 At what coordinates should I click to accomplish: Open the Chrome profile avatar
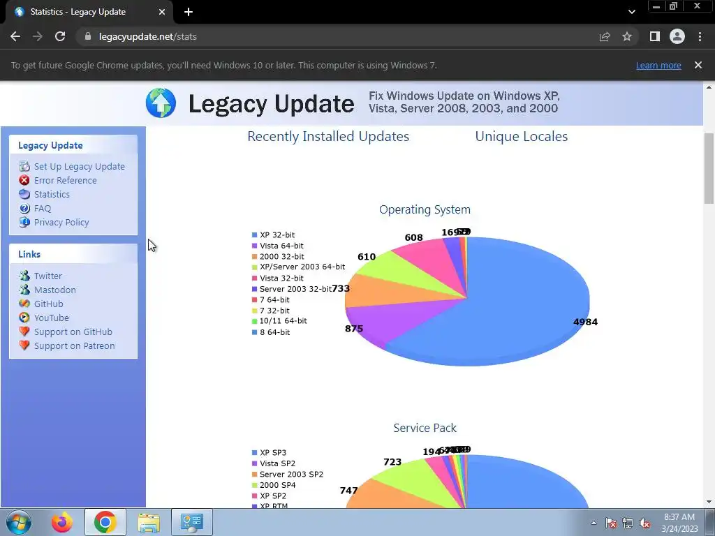coord(677,36)
